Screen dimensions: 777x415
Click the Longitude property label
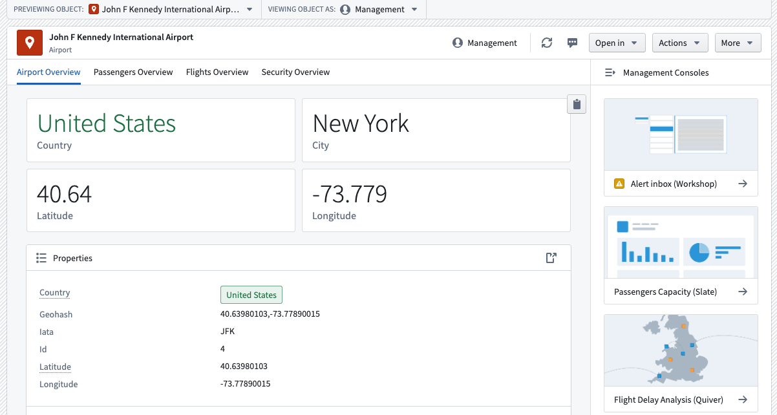click(59, 384)
